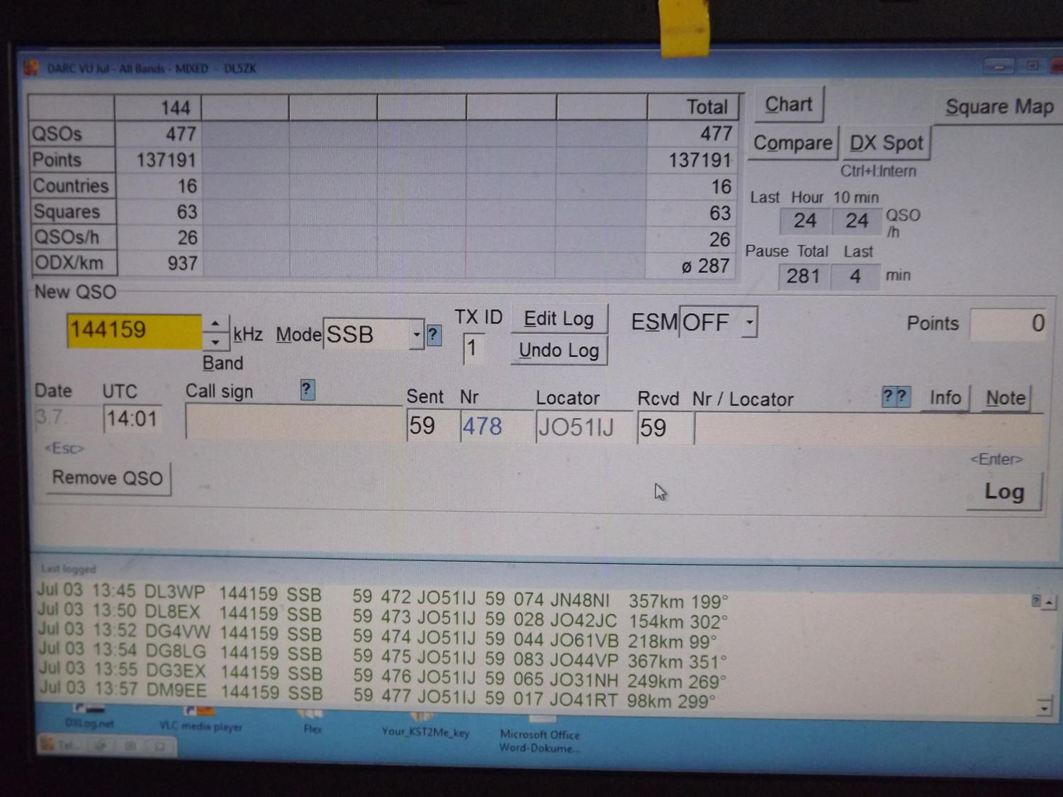Click the double question mark icon near Info
Screen dimensions: 1063x797
click(896, 397)
